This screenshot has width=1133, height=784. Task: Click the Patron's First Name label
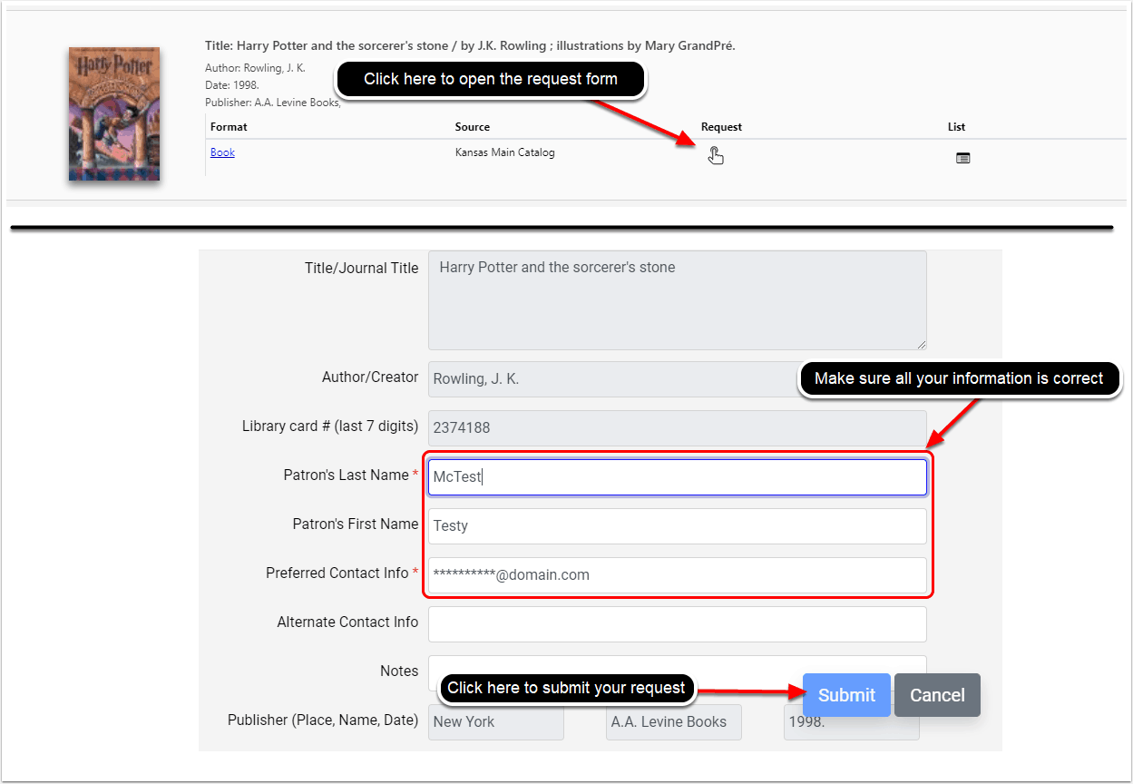pos(356,524)
